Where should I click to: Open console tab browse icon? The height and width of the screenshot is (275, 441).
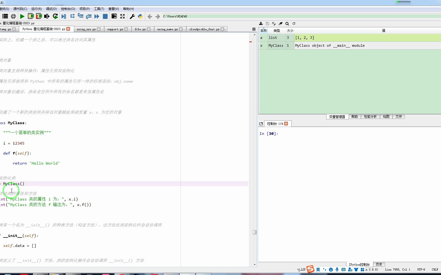coord(261,124)
